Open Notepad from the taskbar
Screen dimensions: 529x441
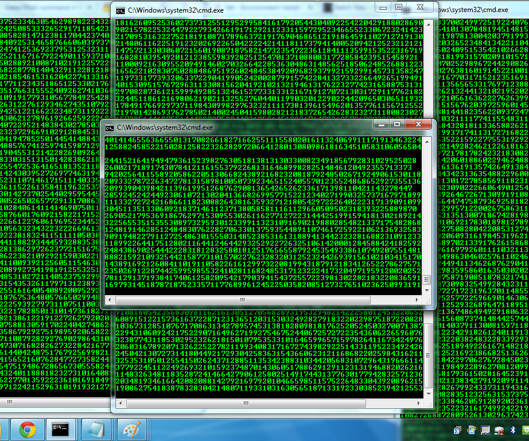(95, 430)
